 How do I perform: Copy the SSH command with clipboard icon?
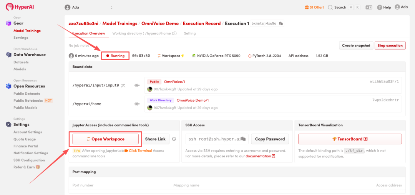click(243, 139)
